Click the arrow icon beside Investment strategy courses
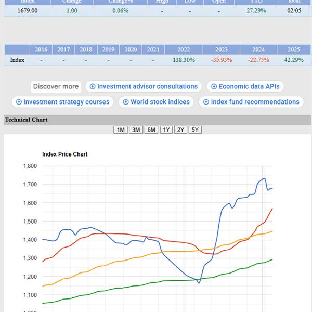This screenshot has height=312, width=312. (19, 102)
